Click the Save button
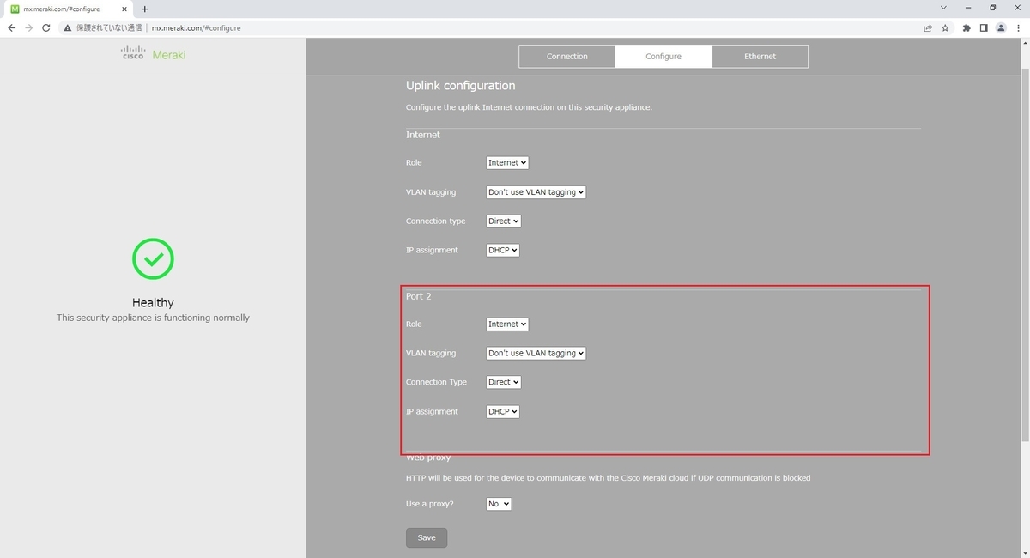This screenshot has width=1030, height=558. coord(426,537)
